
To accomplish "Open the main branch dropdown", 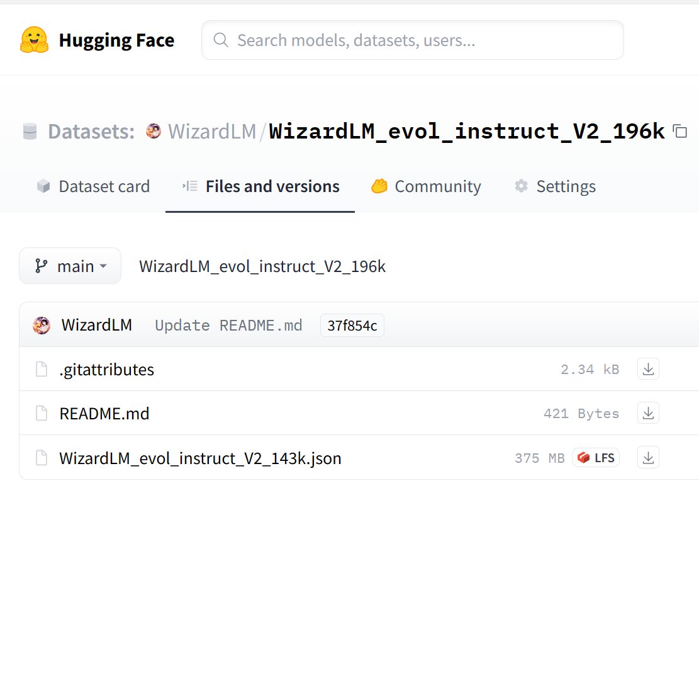I will tap(70, 266).
